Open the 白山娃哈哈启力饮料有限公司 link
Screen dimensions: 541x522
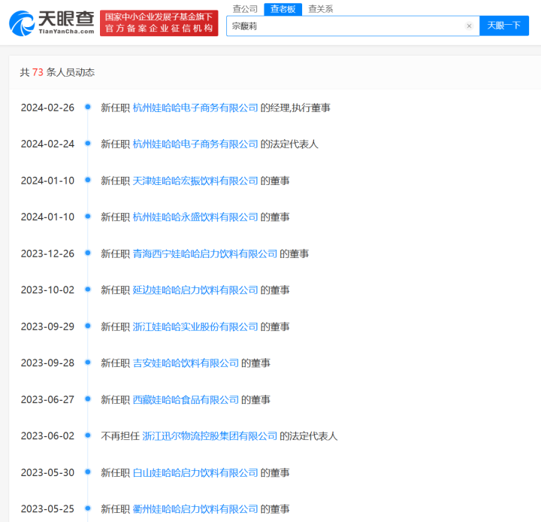pyautogui.click(x=195, y=472)
